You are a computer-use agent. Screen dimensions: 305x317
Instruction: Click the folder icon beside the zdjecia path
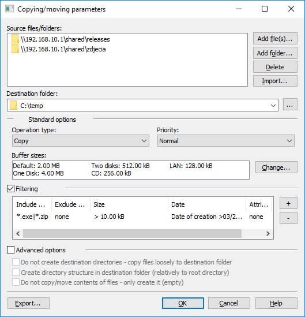(x=16, y=49)
